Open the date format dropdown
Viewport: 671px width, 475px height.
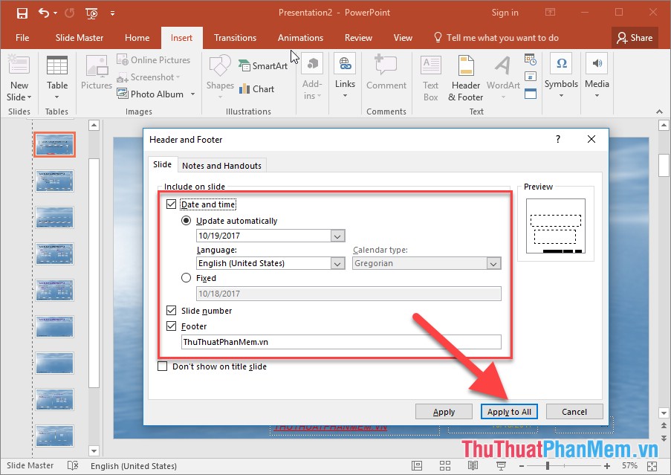click(x=338, y=235)
